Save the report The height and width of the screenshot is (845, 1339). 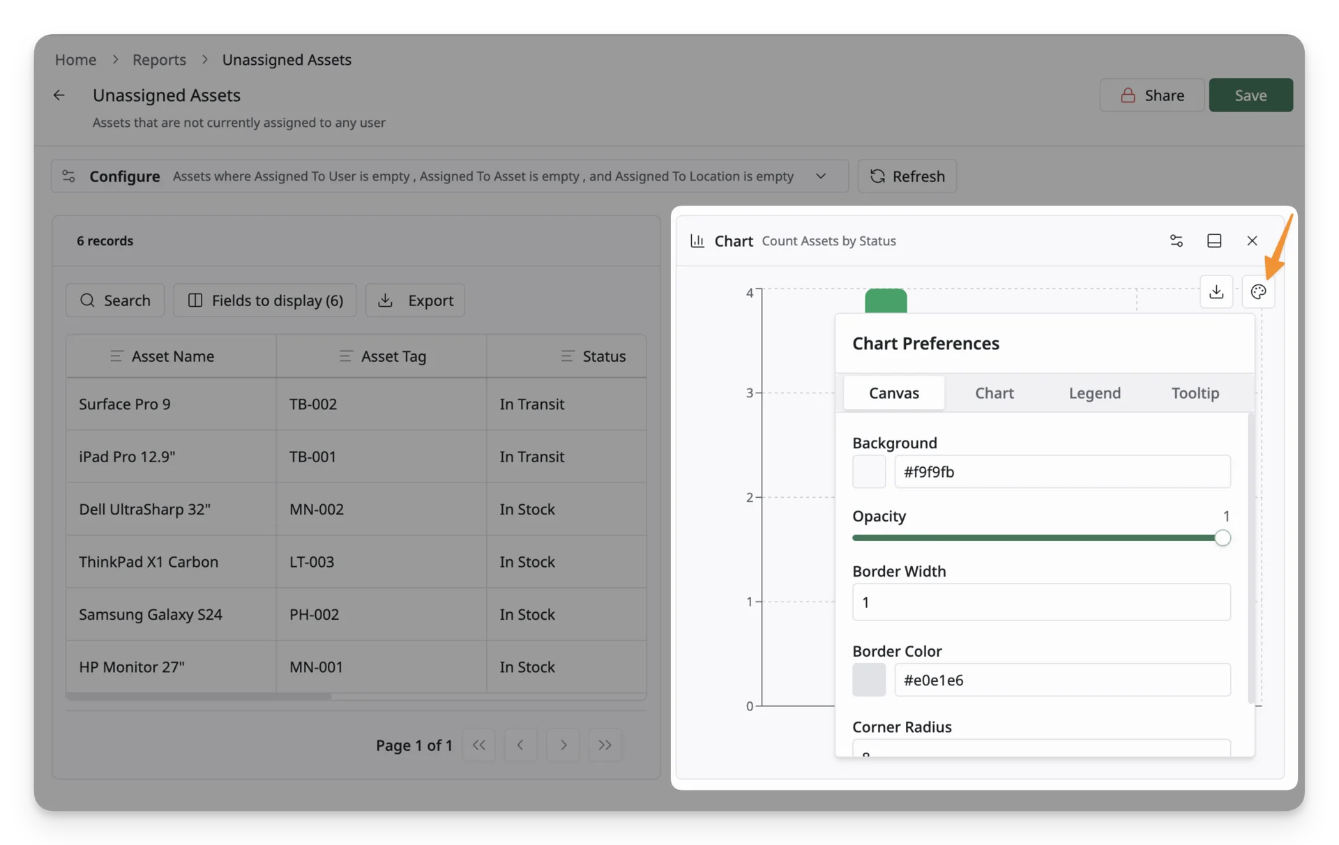coord(1250,95)
